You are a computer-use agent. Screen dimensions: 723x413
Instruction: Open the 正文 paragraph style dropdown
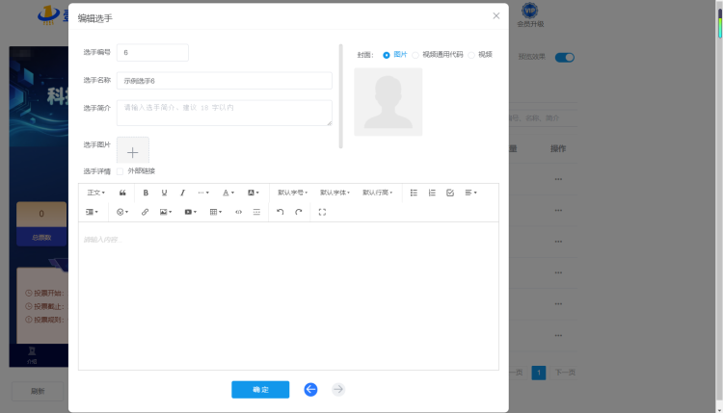pyautogui.click(x=95, y=193)
